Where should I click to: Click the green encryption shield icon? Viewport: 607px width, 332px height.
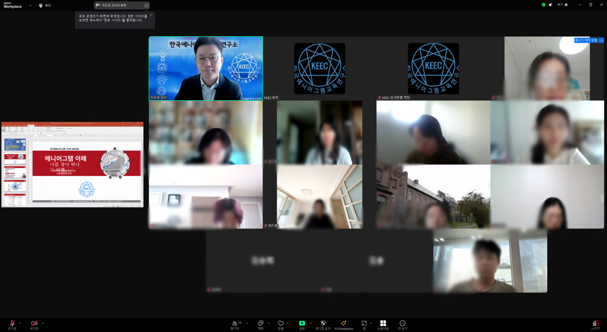544,5
